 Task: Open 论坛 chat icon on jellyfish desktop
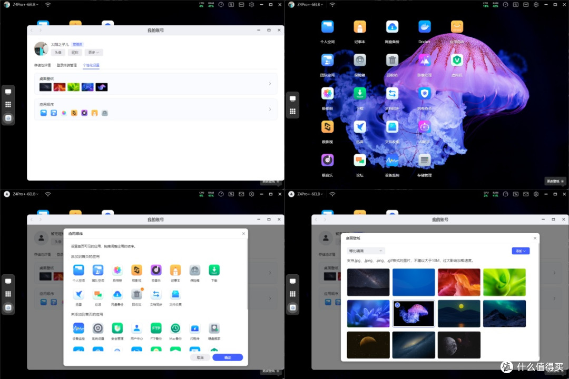(x=360, y=161)
